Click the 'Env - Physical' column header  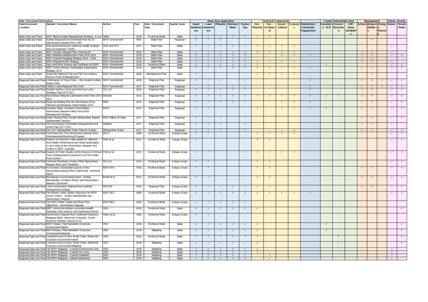pyautogui.click(x=257, y=29)
